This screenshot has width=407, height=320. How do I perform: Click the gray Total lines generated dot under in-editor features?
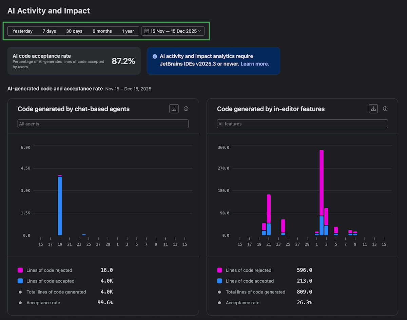tap(219, 292)
